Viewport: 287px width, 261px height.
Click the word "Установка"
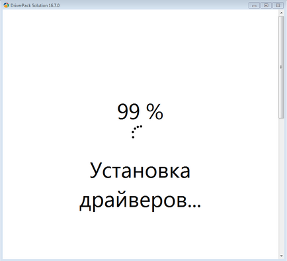coord(140,170)
